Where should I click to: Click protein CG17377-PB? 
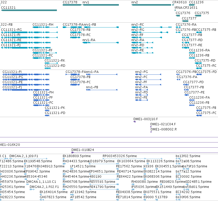point(194,87)
